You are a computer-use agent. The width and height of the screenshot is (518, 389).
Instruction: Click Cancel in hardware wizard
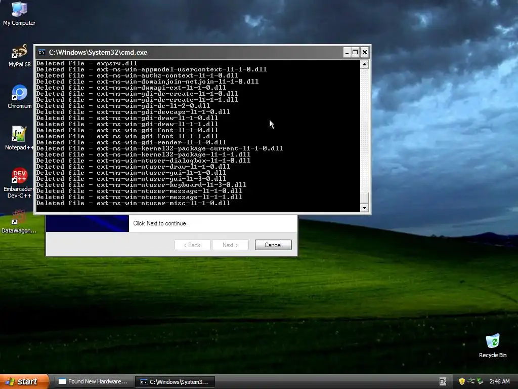point(273,245)
